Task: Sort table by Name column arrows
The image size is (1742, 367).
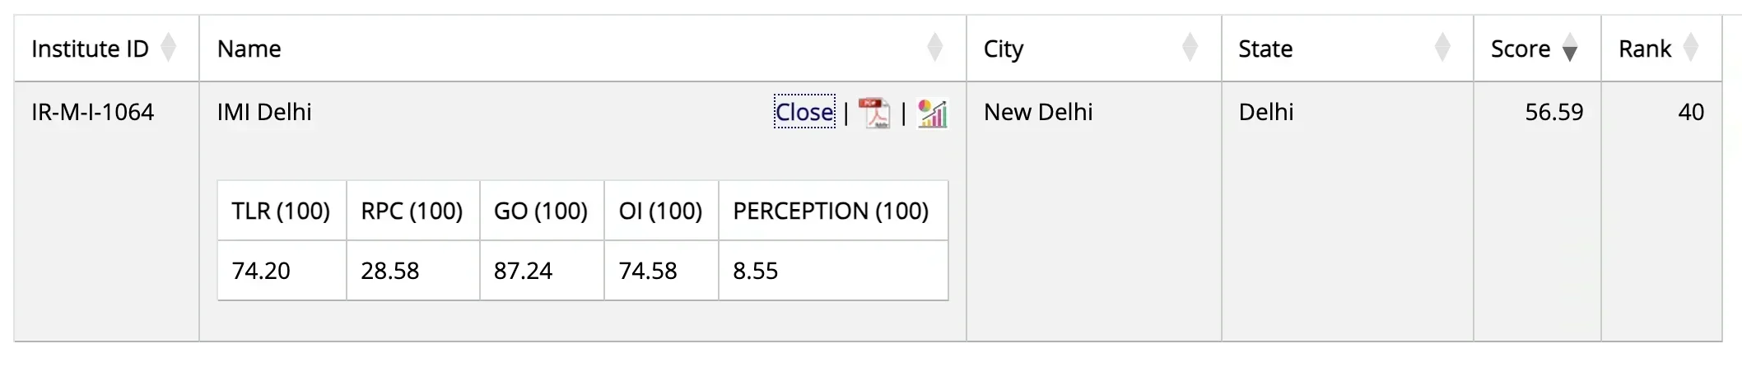Action: (x=934, y=48)
